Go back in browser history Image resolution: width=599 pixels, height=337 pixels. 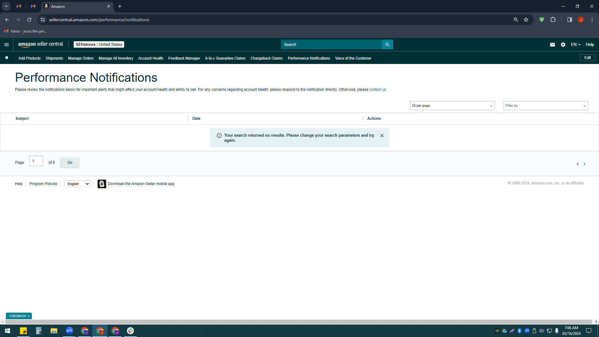point(7,20)
